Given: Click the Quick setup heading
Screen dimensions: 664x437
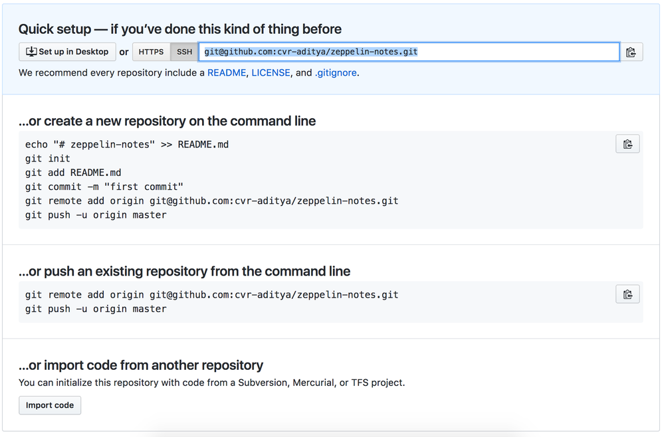Looking at the screenshot, I should (180, 29).
